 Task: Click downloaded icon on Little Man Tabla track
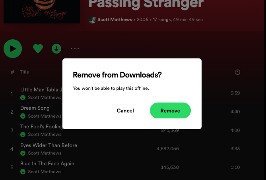click(x=23, y=97)
